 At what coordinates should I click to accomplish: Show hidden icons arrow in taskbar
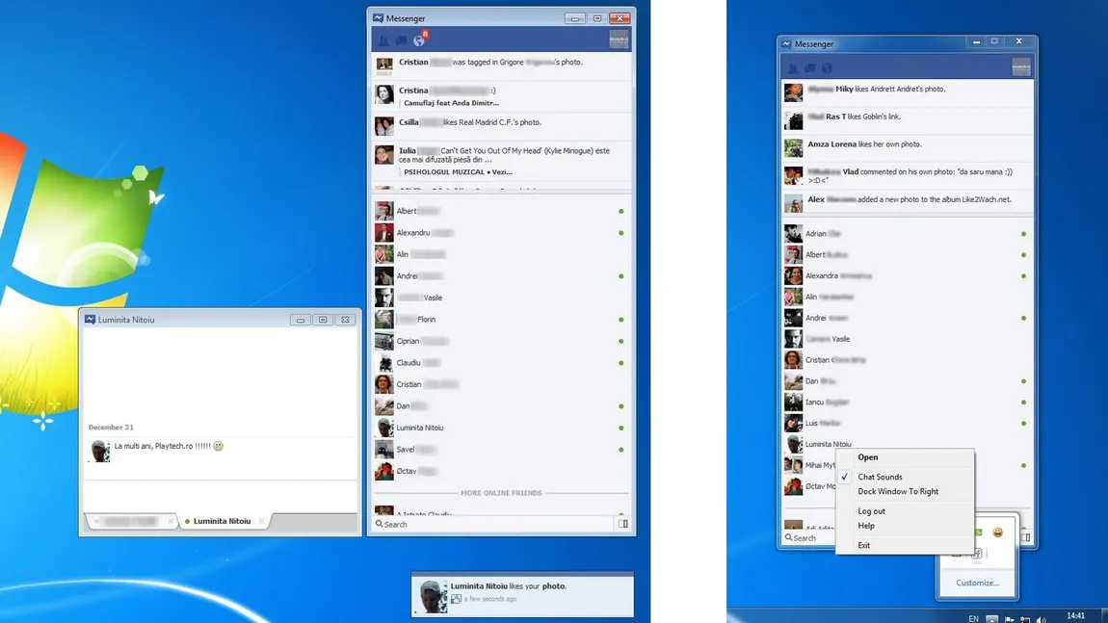[992, 619]
